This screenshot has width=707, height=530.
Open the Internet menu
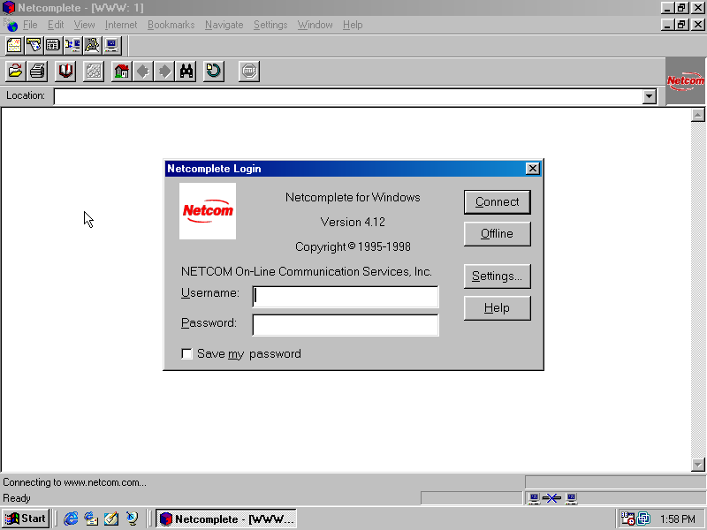pyautogui.click(x=121, y=25)
